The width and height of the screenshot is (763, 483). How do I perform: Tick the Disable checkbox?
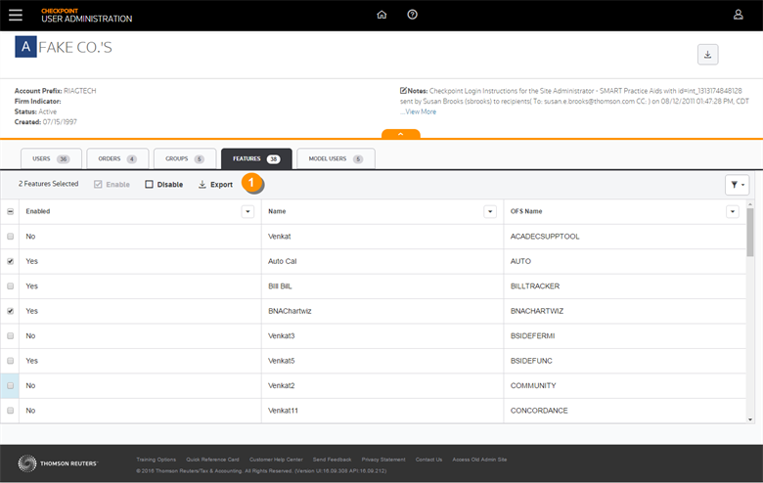pyautogui.click(x=149, y=184)
